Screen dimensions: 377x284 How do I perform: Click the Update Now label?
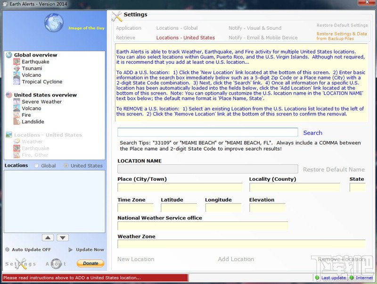pyautogui.click(x=90, y=250)
